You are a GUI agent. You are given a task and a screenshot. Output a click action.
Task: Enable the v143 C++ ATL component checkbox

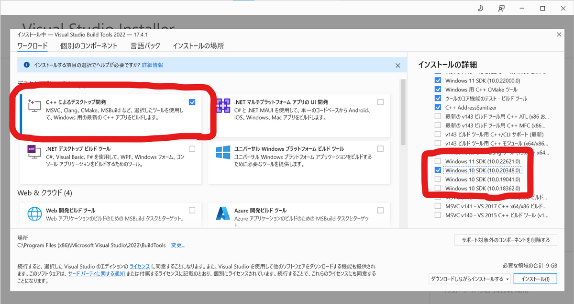pyautogui.click(x=438, y=116)
